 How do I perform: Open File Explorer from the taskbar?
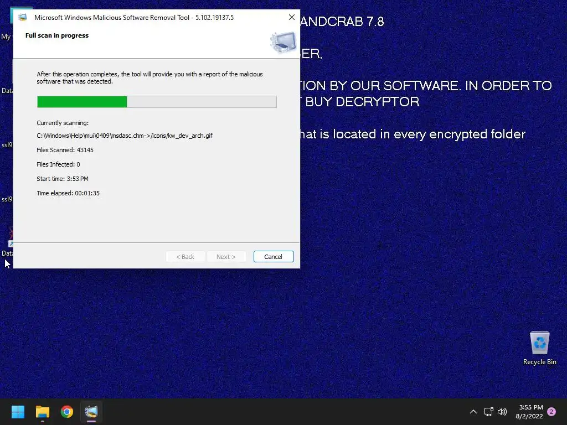pyautogui.click(x=42, y=412)
